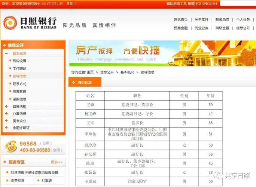Click 信息公开 in breadcrumb
256x187 pixels.
pyautogui.click(x=107, y=72)
